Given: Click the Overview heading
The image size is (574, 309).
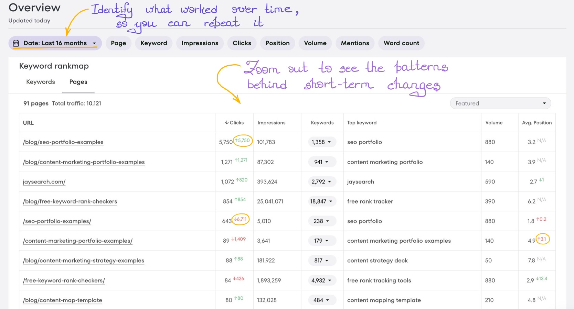Looking at the screenshot, I should pos(34,8).
